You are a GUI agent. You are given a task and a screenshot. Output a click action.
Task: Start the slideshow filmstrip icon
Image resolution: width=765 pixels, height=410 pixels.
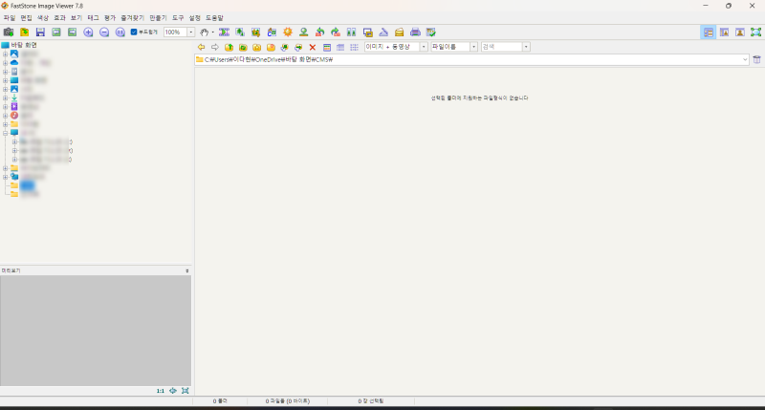coord(224,32)
